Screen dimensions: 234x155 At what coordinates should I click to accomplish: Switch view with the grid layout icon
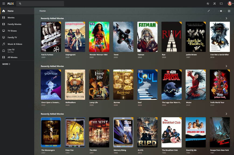(x=229, y=11)
